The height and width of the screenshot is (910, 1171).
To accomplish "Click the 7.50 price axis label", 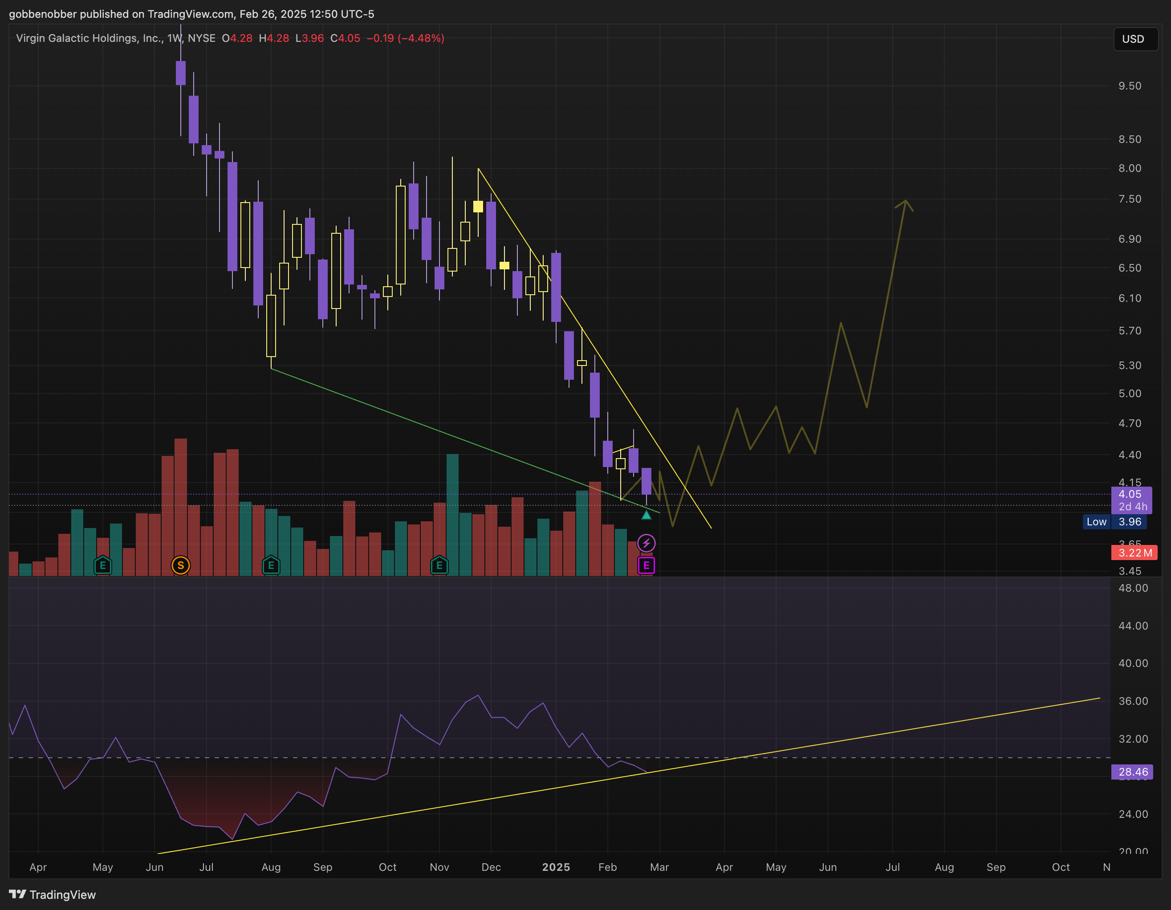I will coord(1130,199).
